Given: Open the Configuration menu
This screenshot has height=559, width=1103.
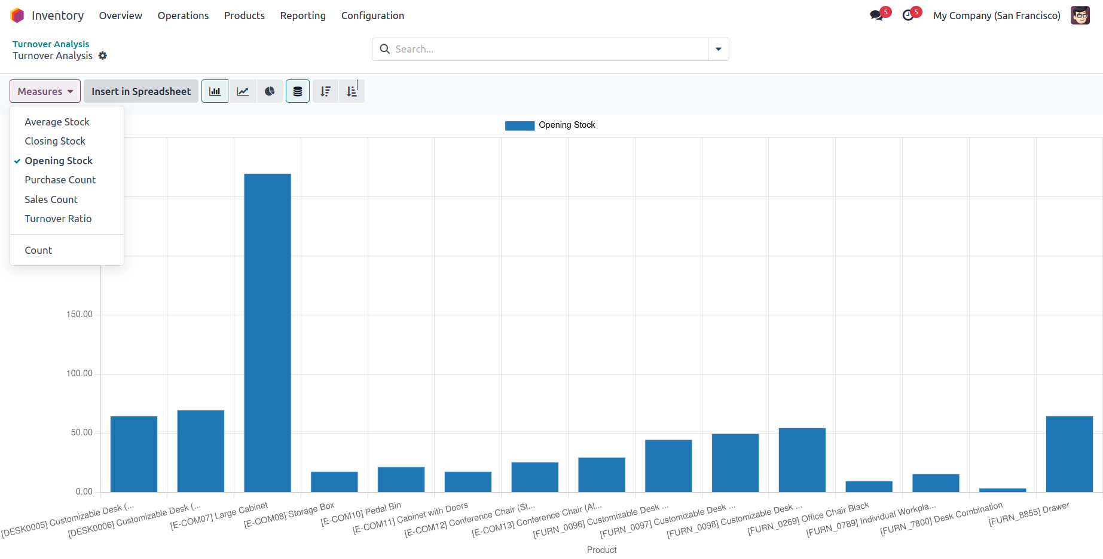Looking at the screenshot, I should 372,16.
